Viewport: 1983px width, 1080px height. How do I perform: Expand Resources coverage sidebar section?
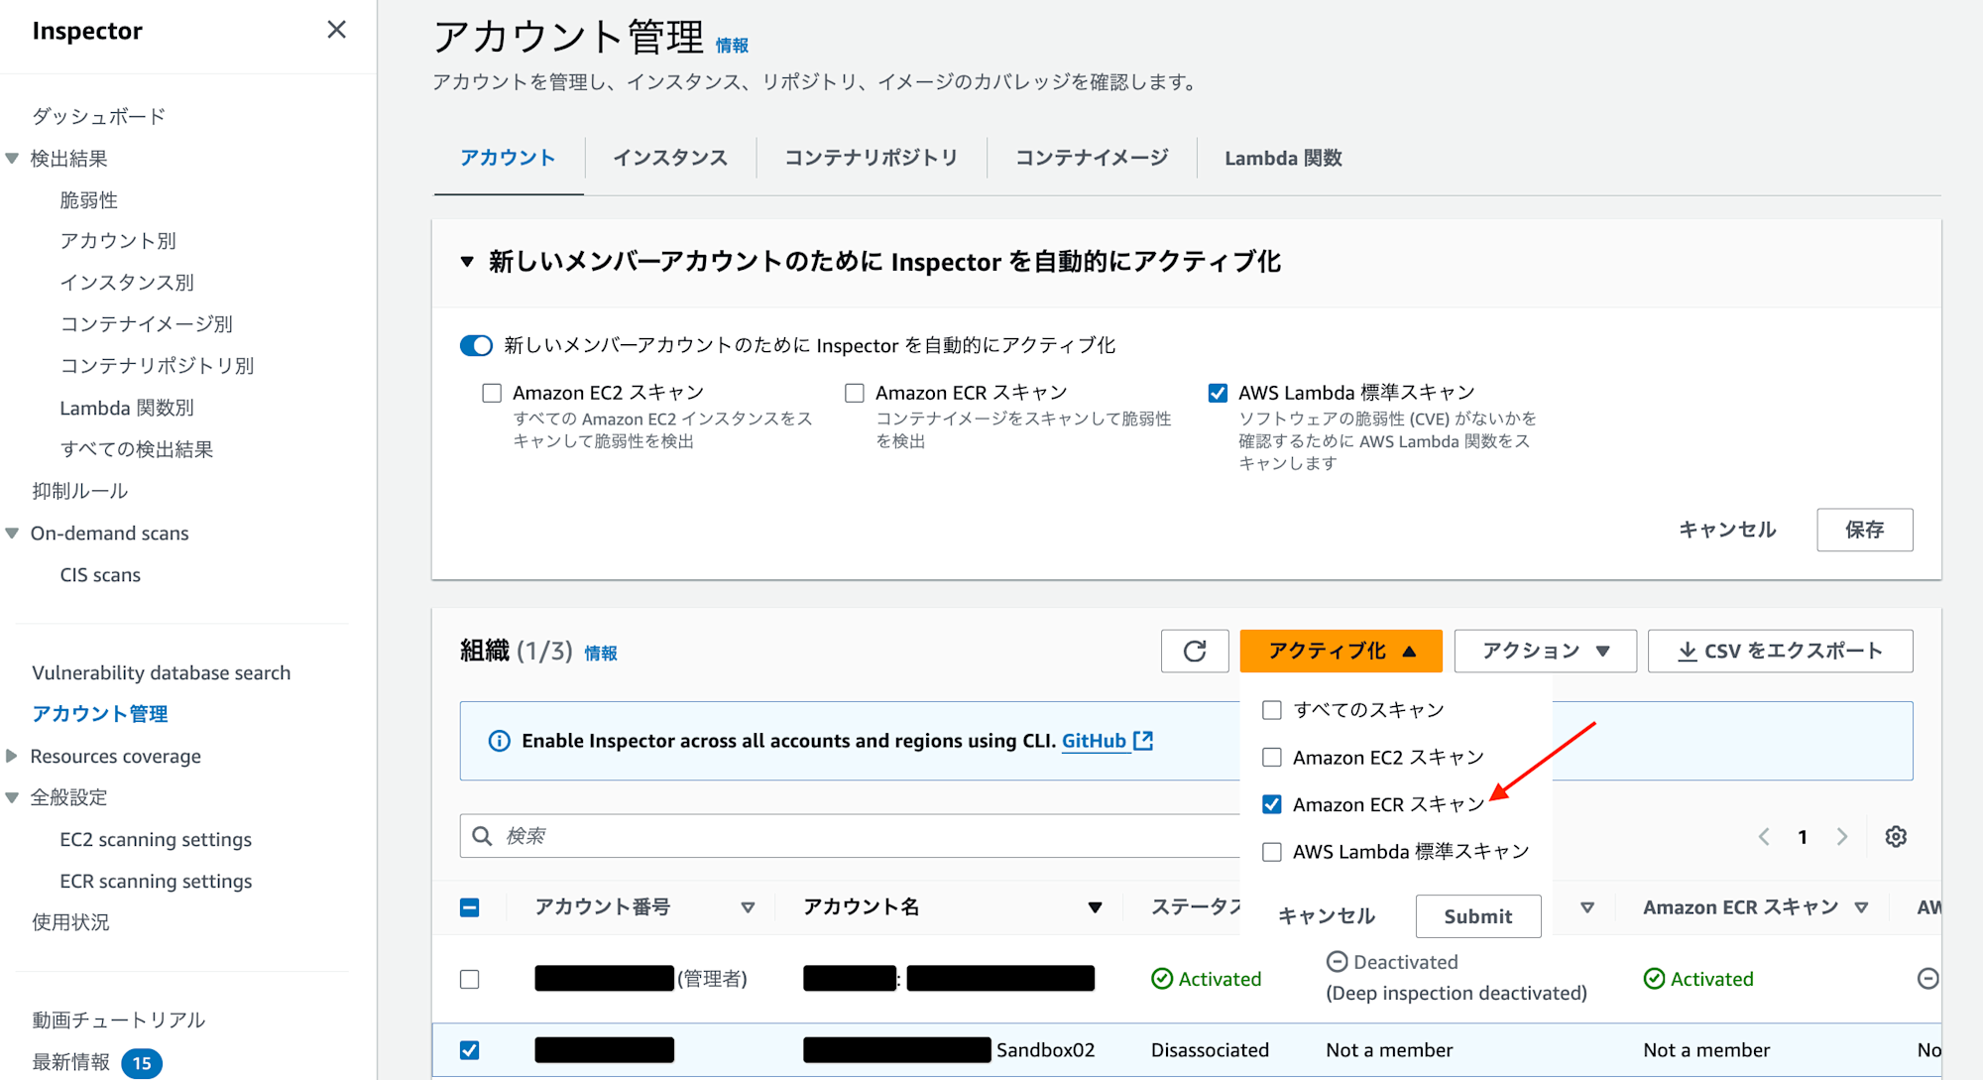(12, 757)
